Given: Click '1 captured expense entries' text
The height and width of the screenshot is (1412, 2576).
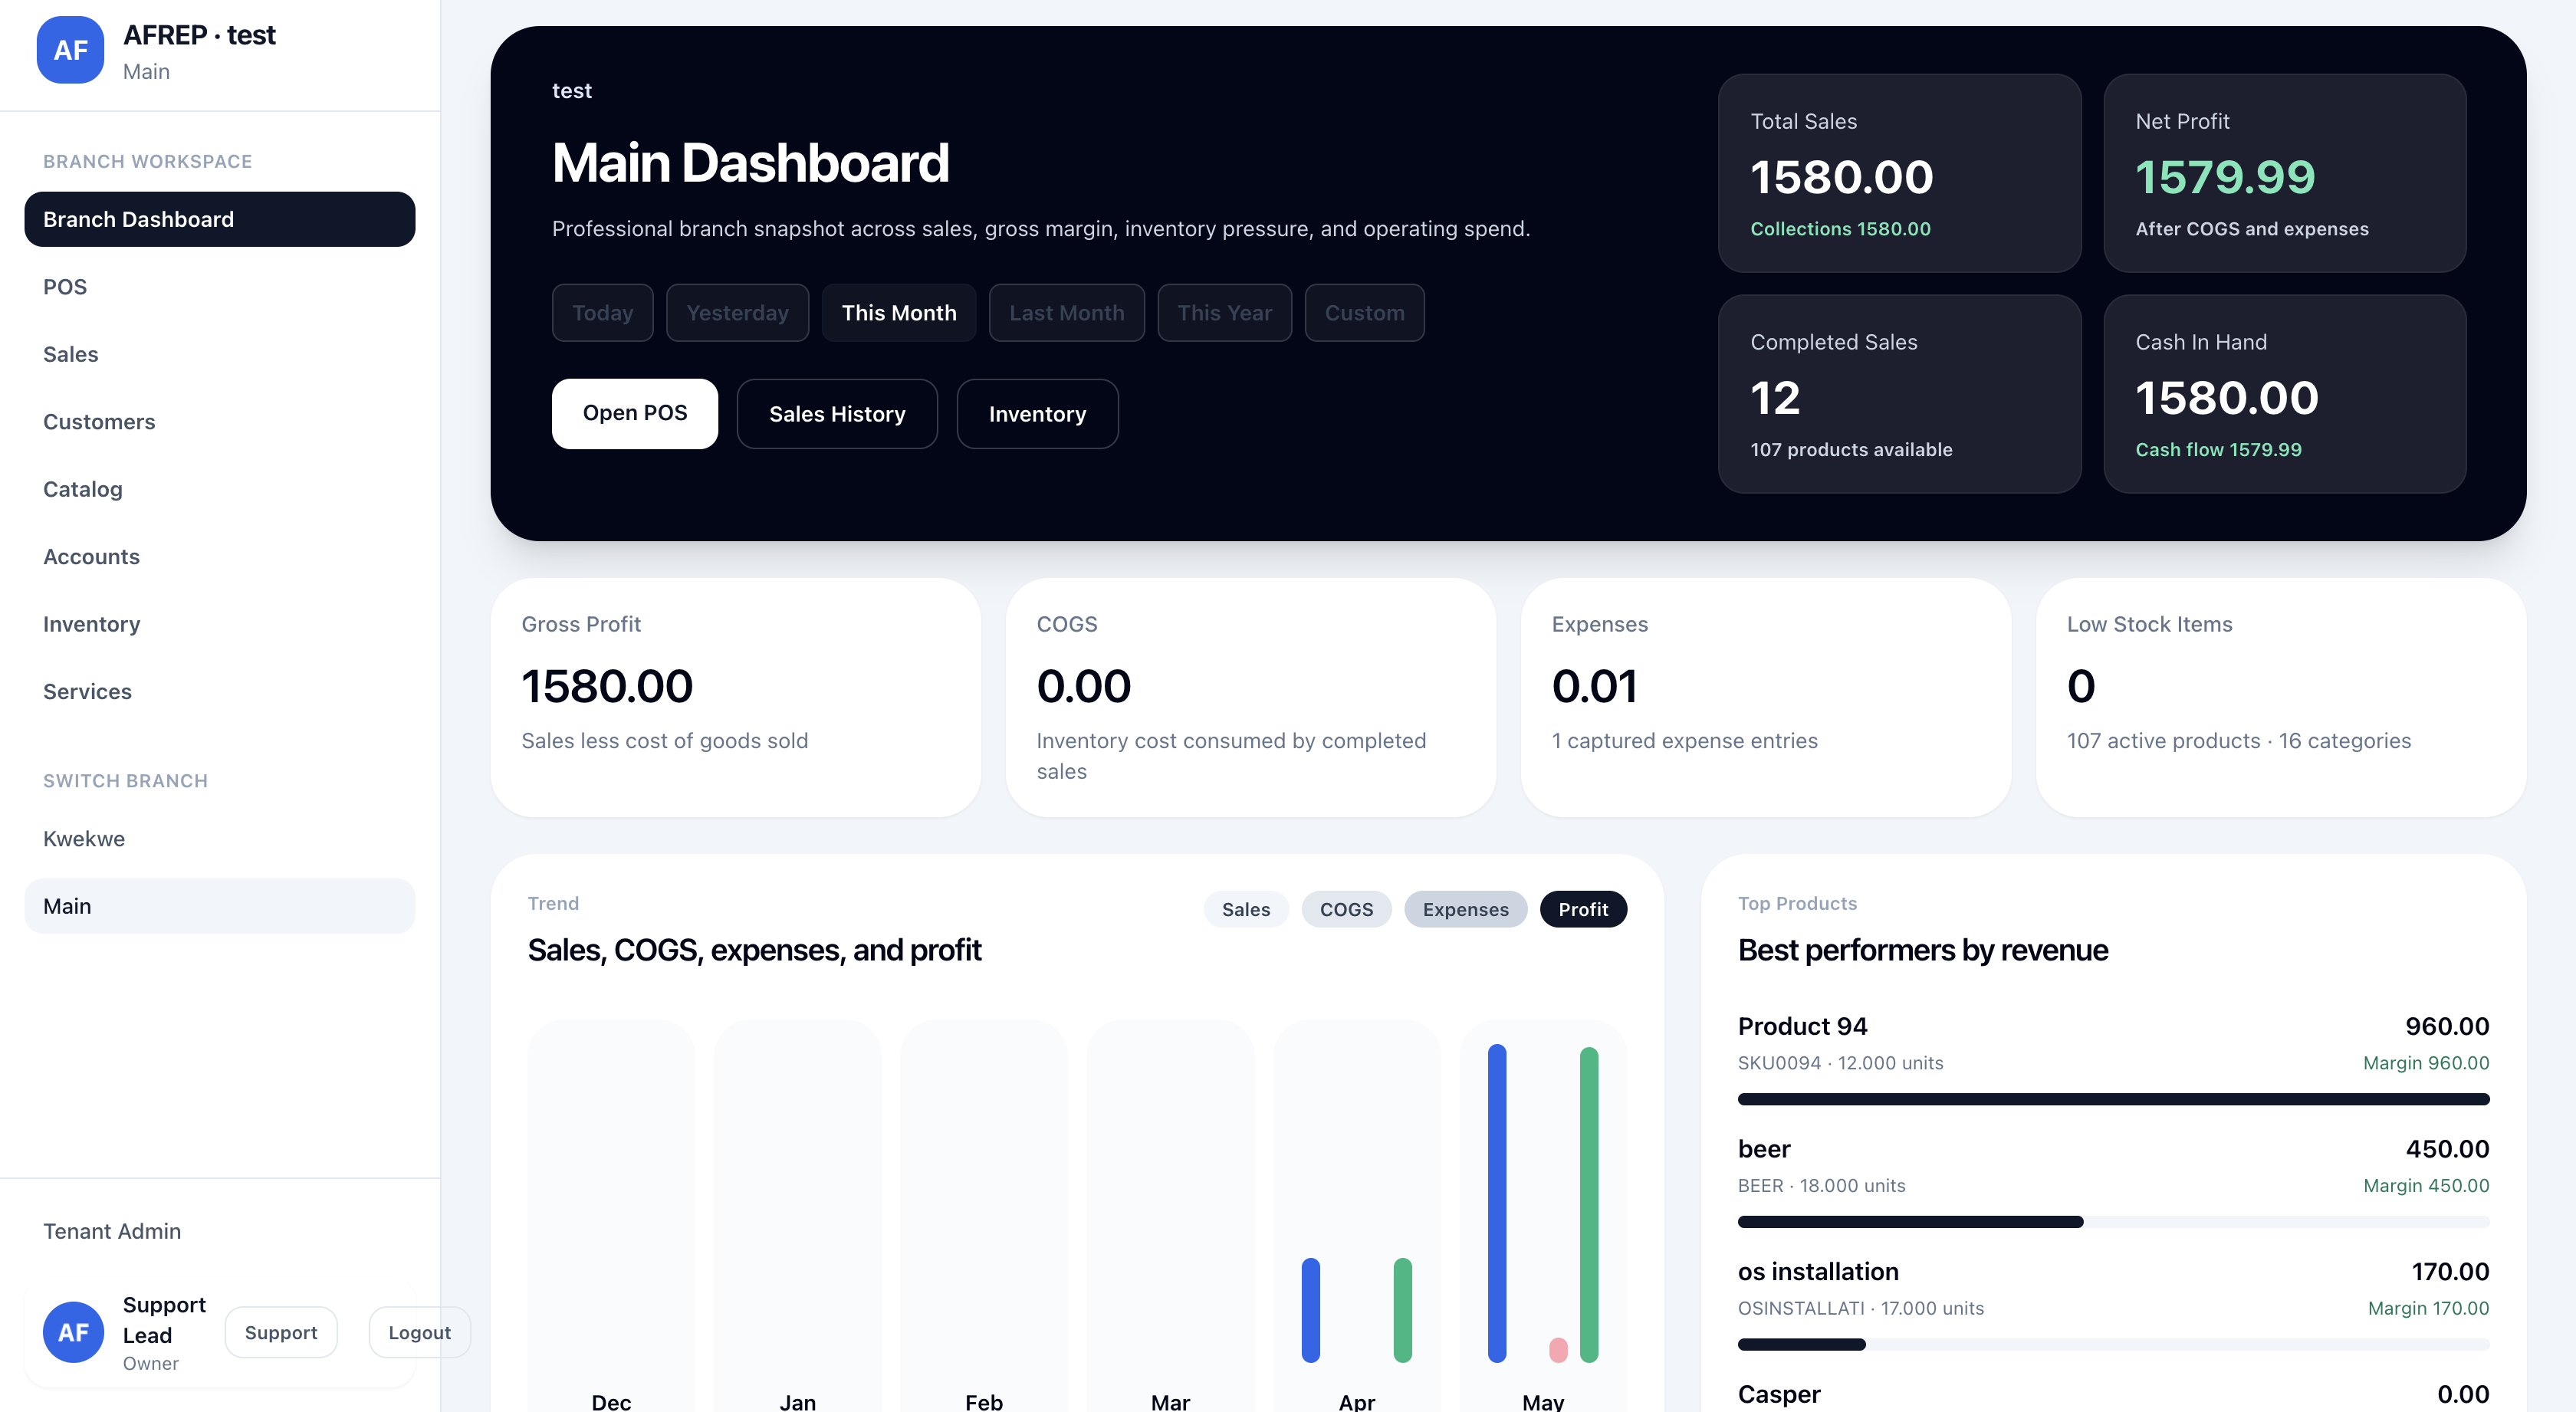Looking at the screenshot, I should [1684, 741].
